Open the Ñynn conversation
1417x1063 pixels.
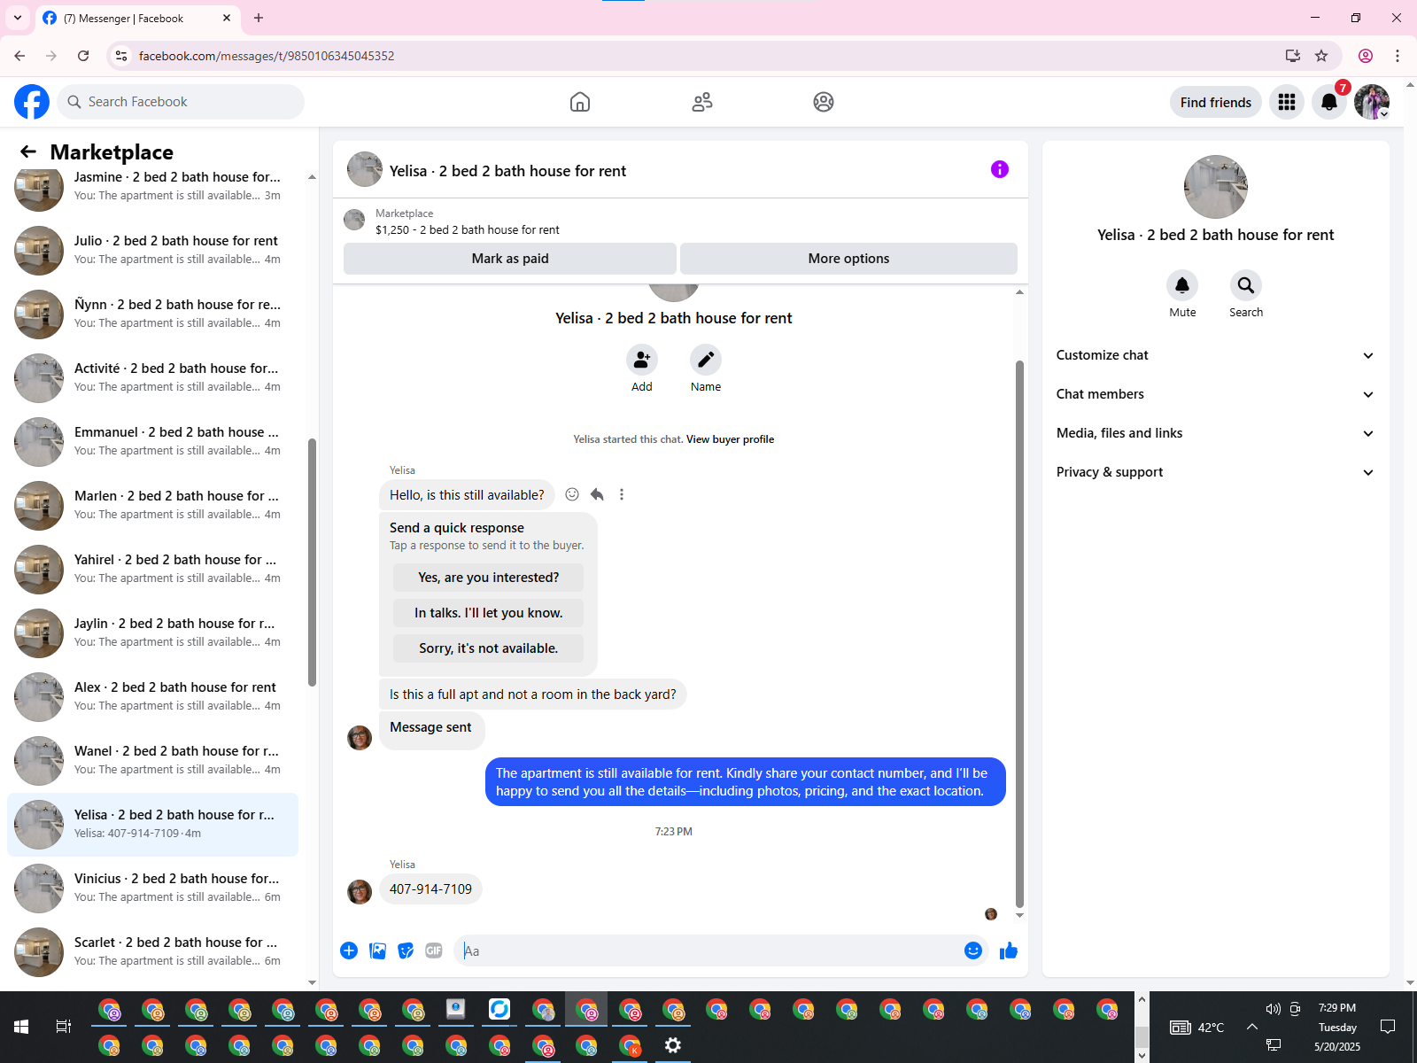(x=152, y=314)
